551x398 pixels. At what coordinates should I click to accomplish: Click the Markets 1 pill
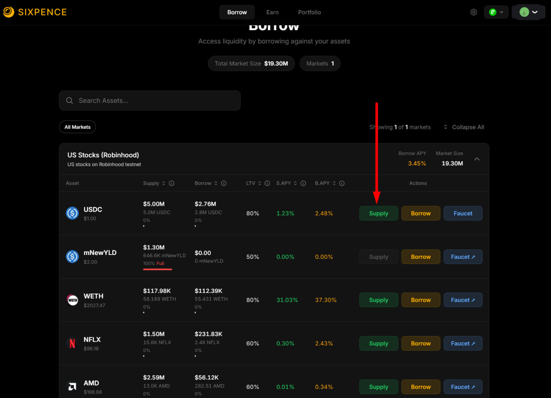point(320,63)
